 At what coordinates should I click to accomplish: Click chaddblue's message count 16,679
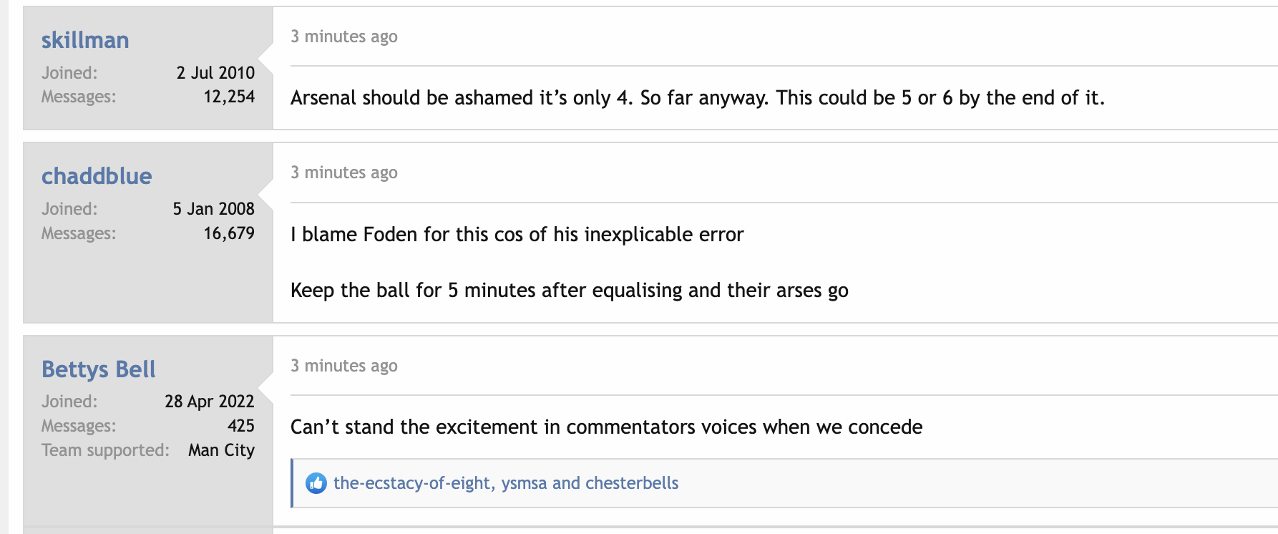pyautogui.click(x=229, y=233)
